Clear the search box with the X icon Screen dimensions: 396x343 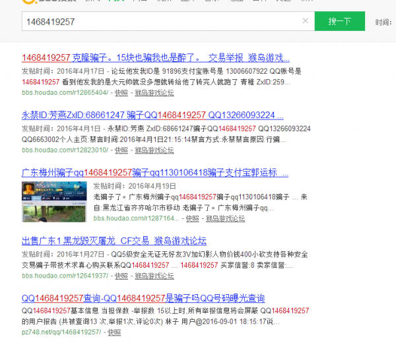pyautogui.click(x=306, y=20)
